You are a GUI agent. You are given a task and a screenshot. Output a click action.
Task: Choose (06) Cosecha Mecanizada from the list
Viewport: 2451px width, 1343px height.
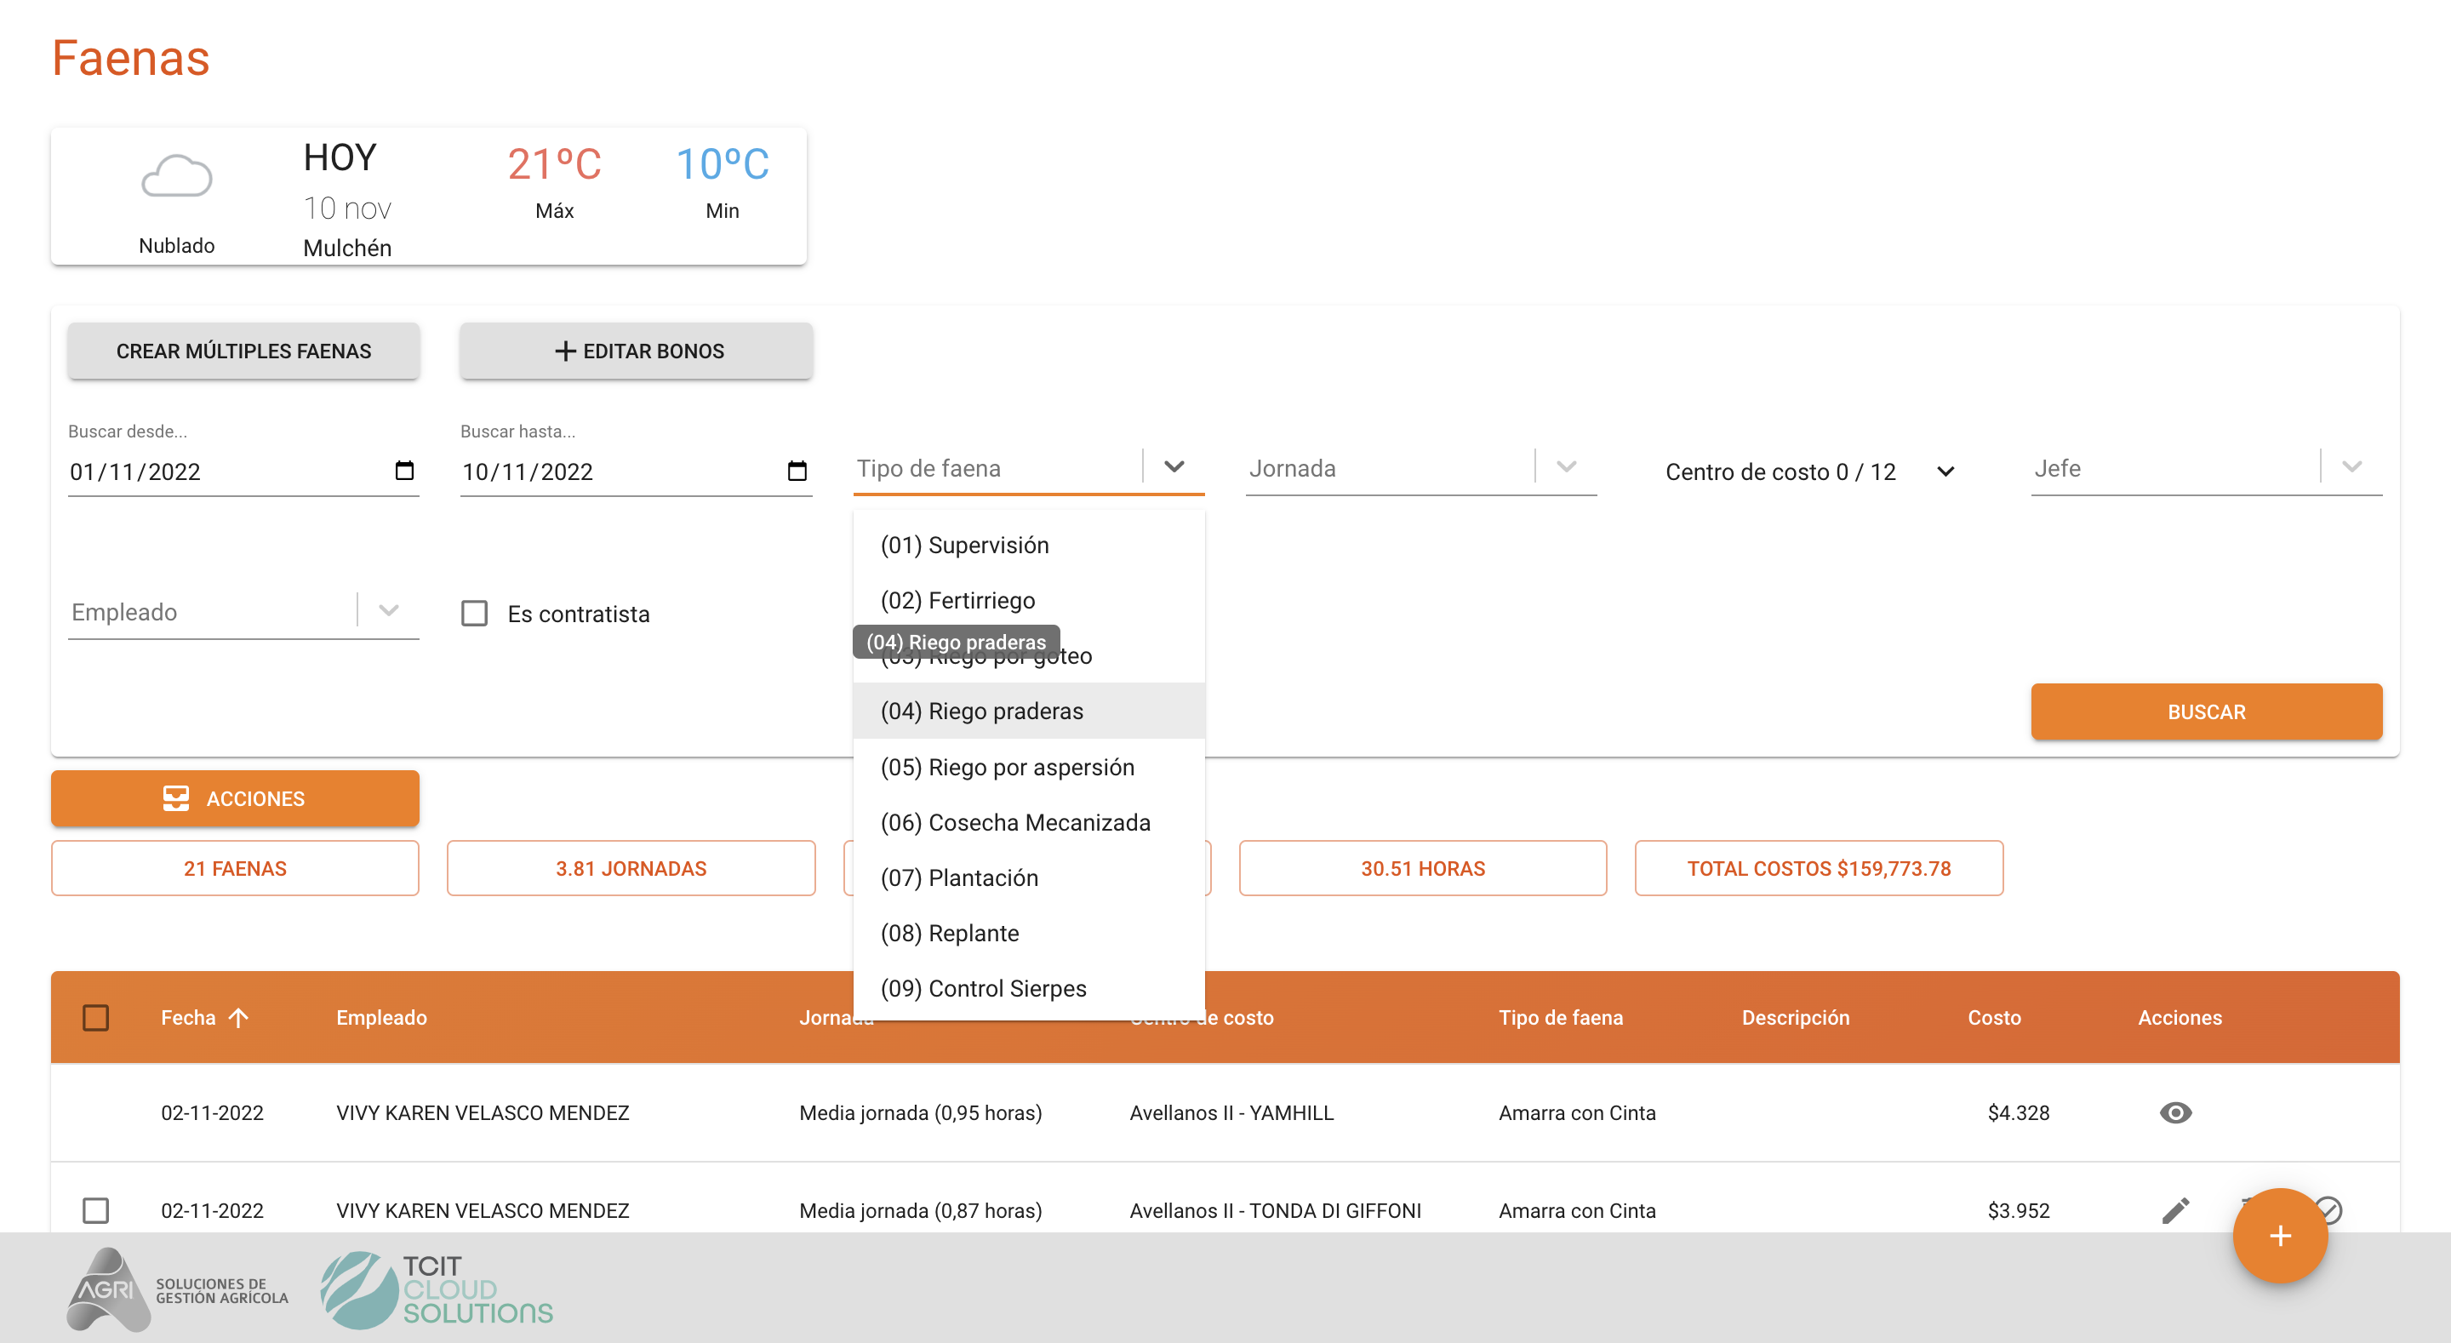1015,822
